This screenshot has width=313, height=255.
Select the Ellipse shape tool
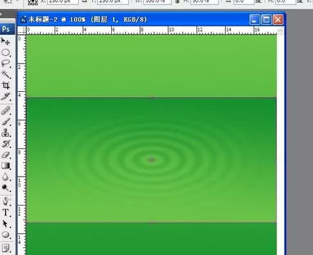(x=6, y=235)
